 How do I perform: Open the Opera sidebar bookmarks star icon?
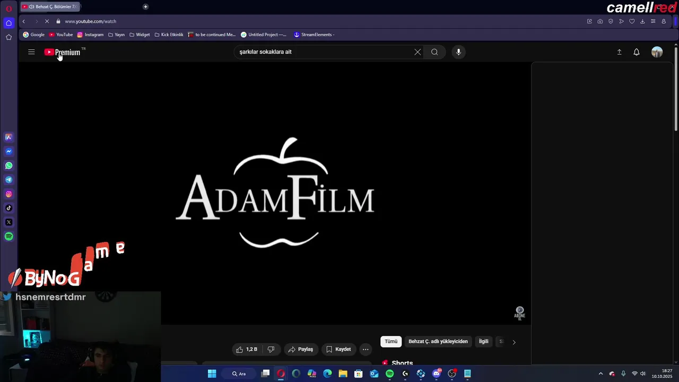(8, 37)
